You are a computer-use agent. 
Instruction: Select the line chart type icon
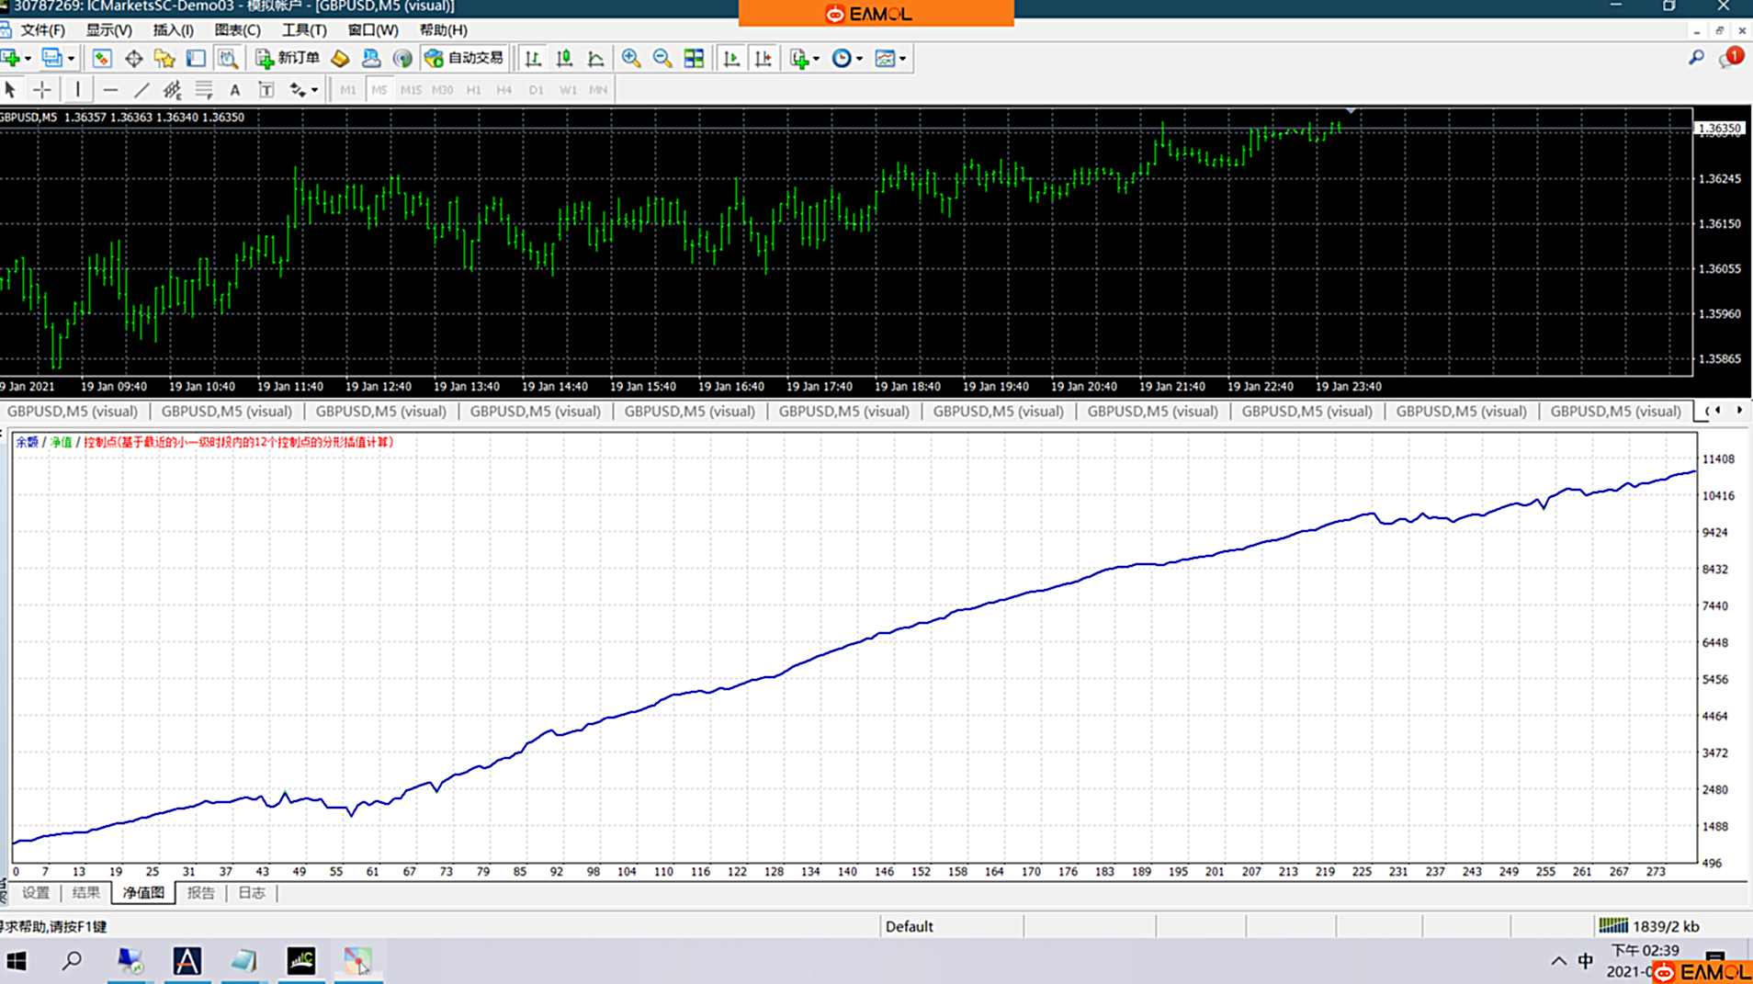[595, 58]
